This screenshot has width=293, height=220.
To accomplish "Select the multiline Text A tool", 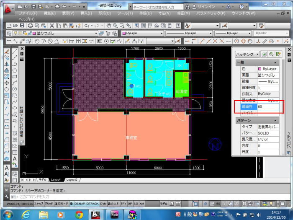I will point(15,159).
